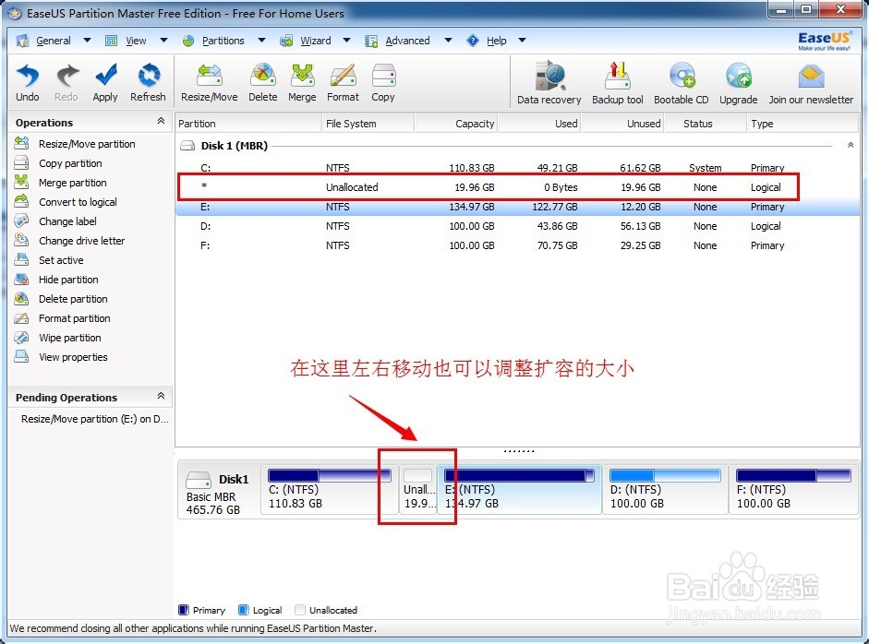Launch the Backup tool
This screenshot has width=869, height=644.
(618, 83)
